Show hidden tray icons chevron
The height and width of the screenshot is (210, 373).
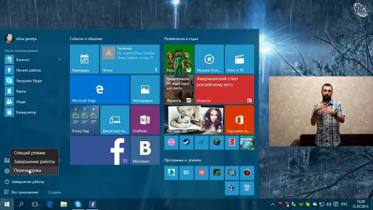273,204
